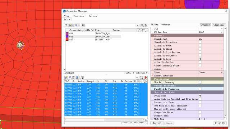The width and height of the screenshot is (230, 129).
Task: Open the Options menu
Action: coord(93,16)
